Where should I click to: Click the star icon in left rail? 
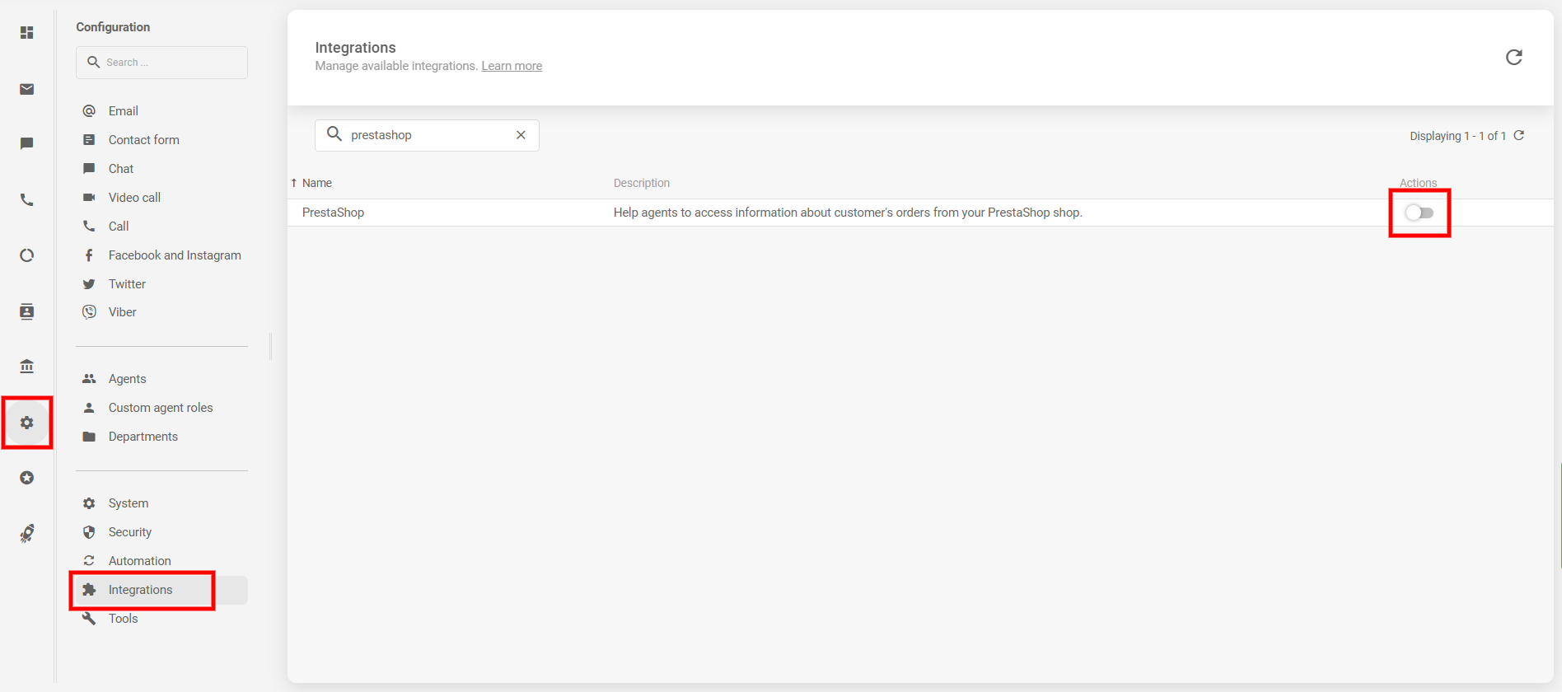(x=27, y=478)
